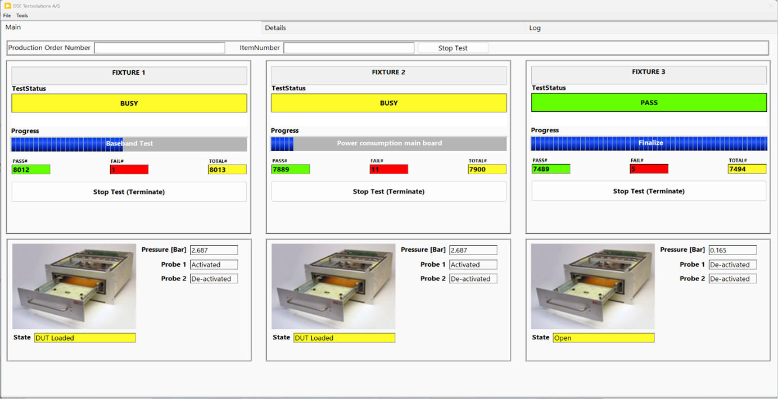The width and height of the screenshot is (778, 399).
Task: Open the Tools menu
Action: tap(21, 15)
